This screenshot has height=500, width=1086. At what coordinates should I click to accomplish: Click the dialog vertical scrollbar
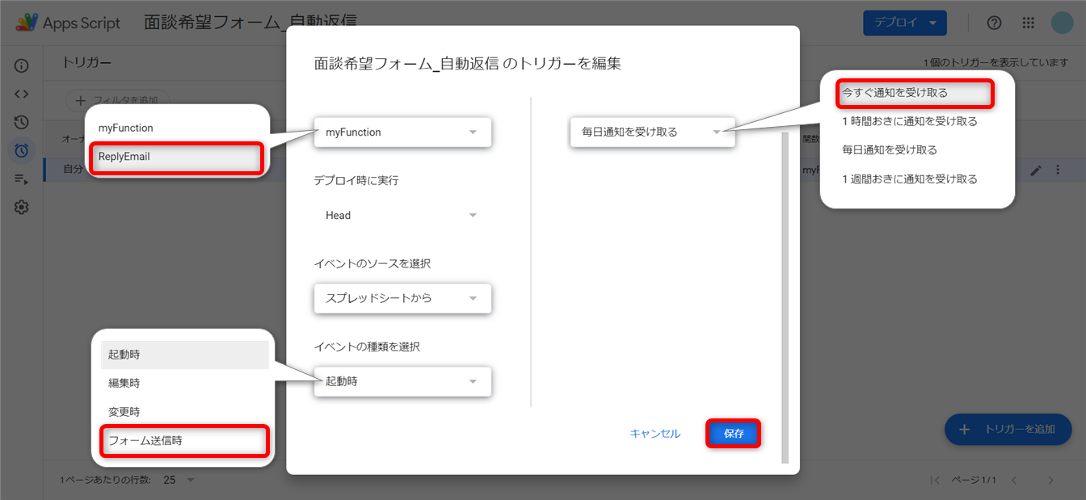click(783, 299)
